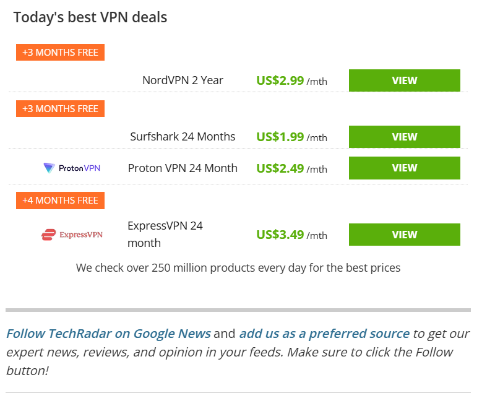Open the Surfshark 24 Months deal title
This screenshot has width=495, height=393.
click(x=183, y=137)
